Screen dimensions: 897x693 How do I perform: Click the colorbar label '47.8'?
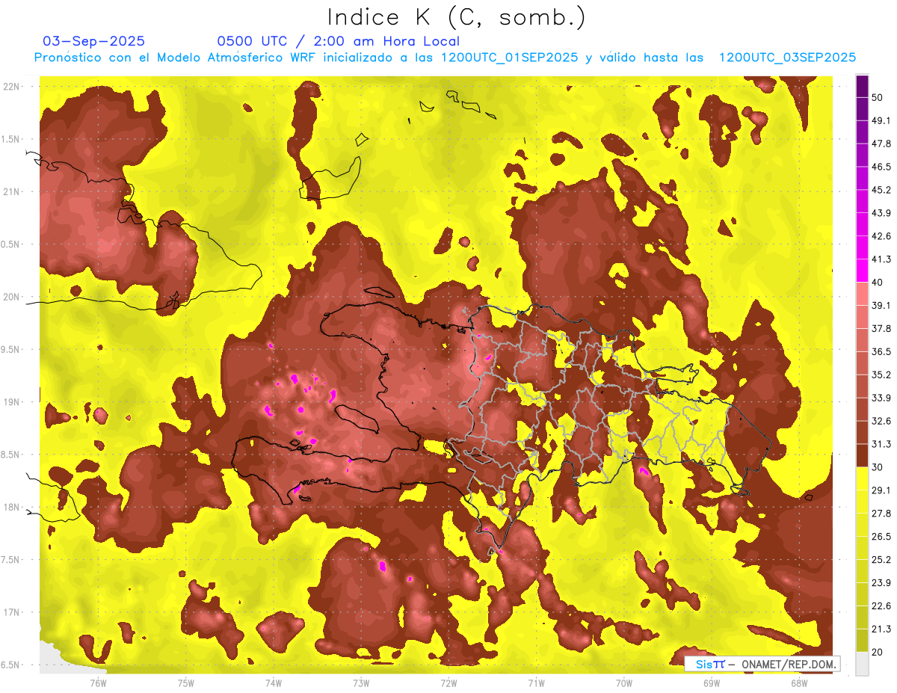(881, 144)
